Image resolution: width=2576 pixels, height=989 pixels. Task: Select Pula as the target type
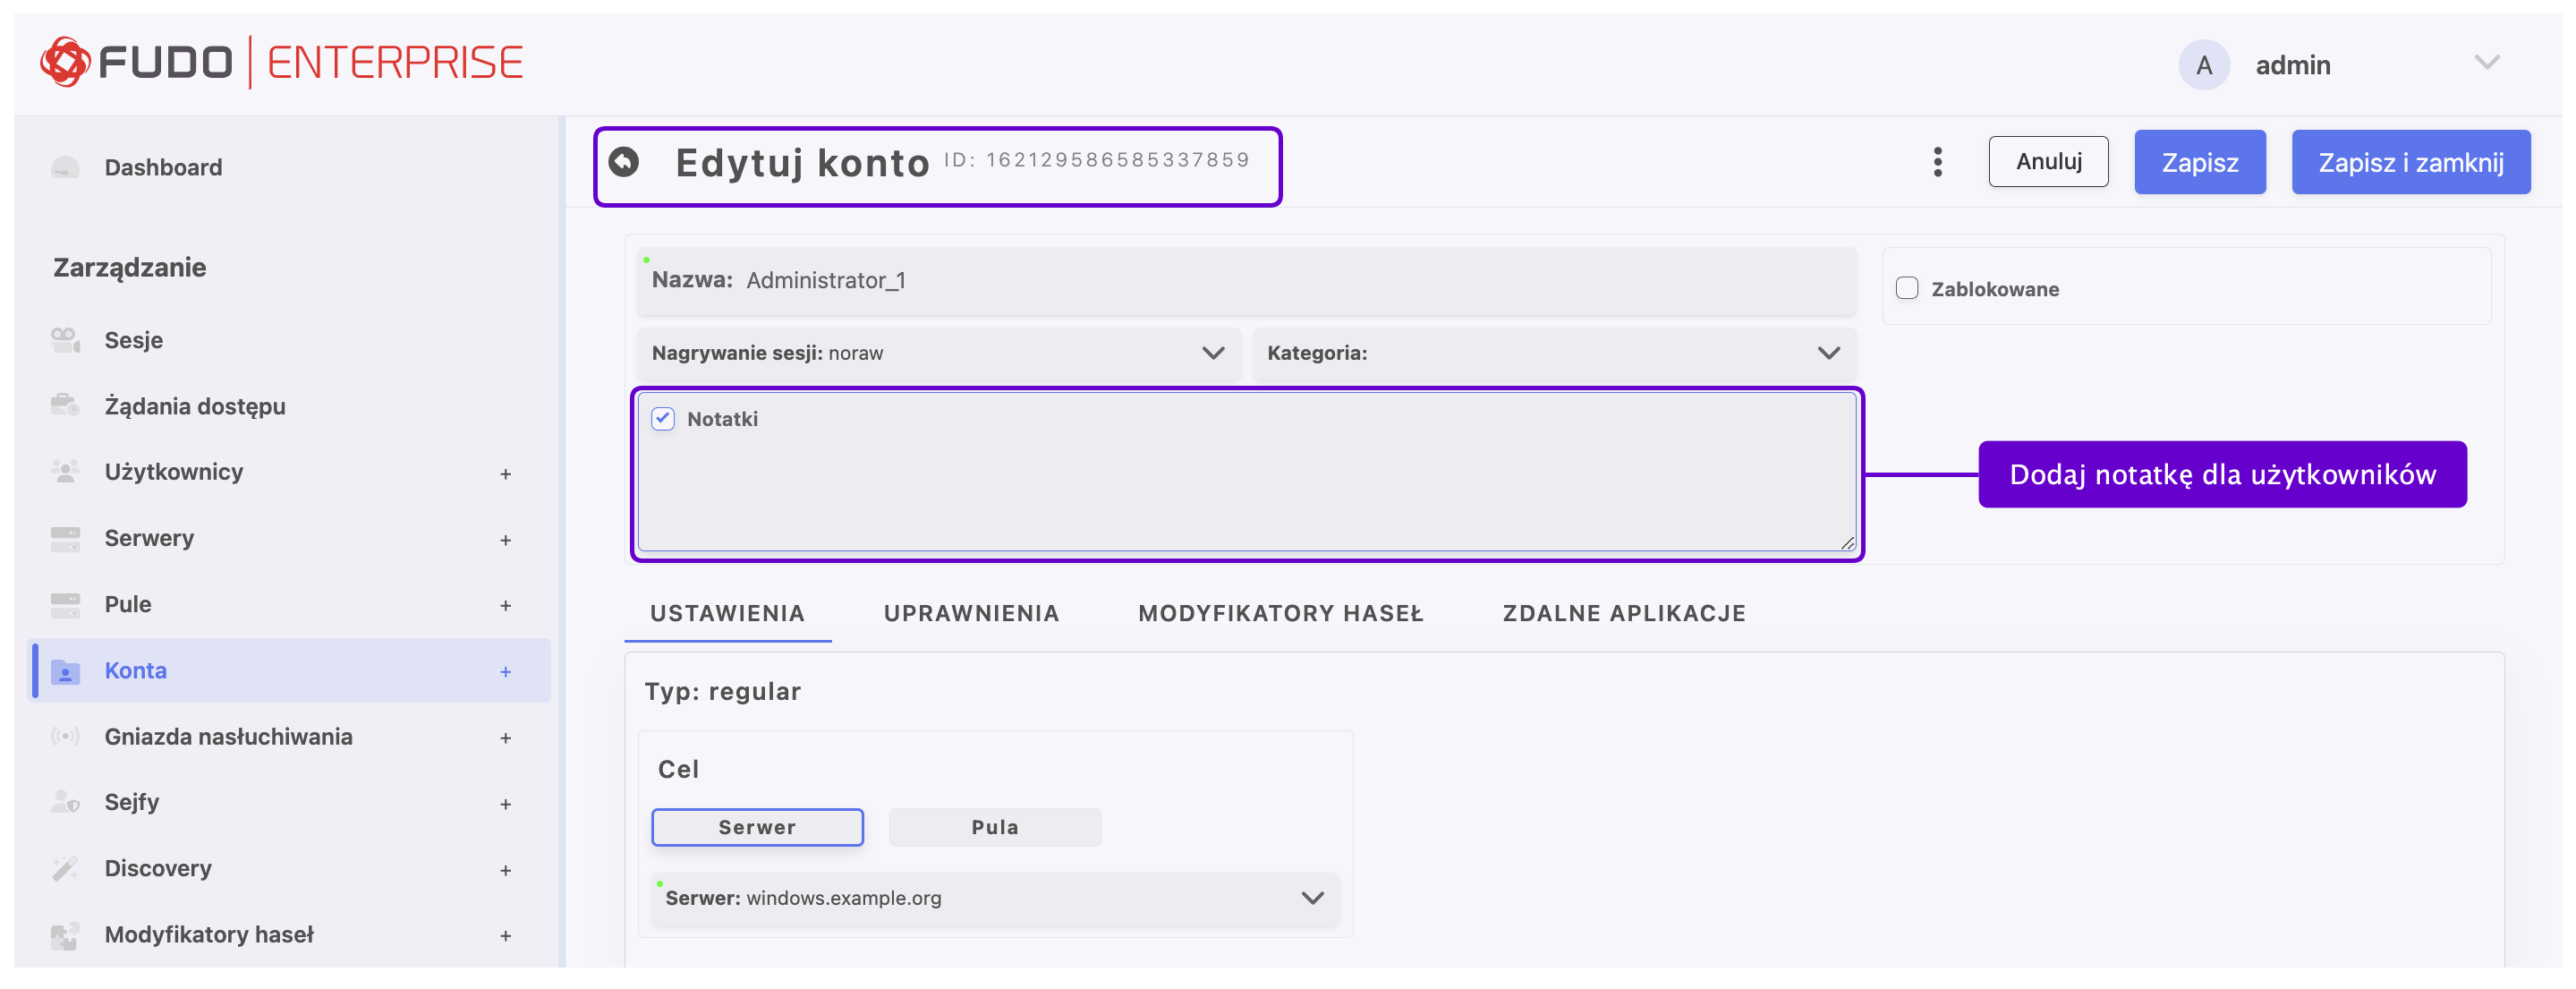(994, 827)
